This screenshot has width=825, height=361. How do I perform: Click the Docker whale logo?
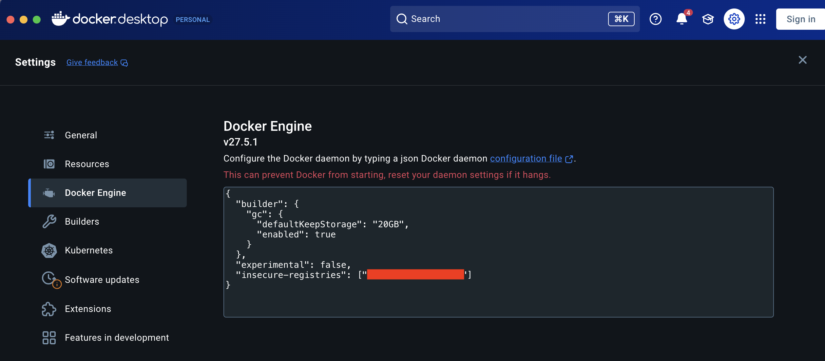click(x=61, y=19)
